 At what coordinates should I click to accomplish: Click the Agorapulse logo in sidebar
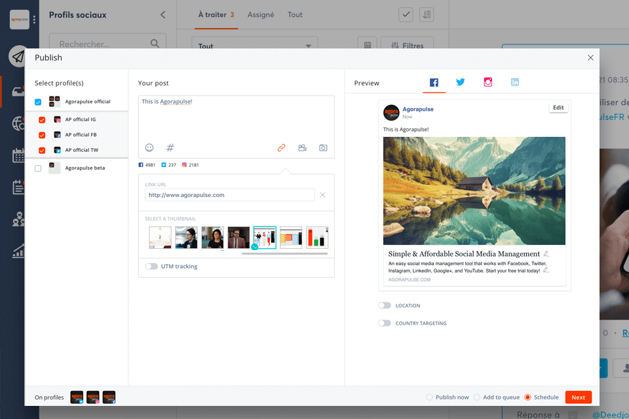tap(19, 19)
